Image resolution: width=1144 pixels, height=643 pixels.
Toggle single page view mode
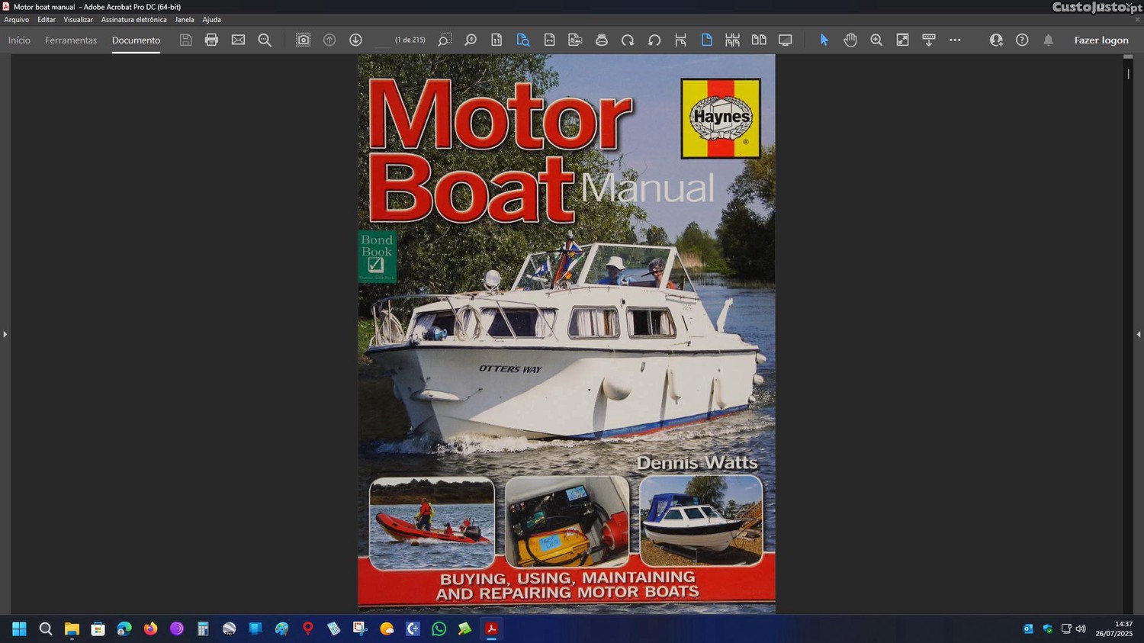(x=706, y=40)
